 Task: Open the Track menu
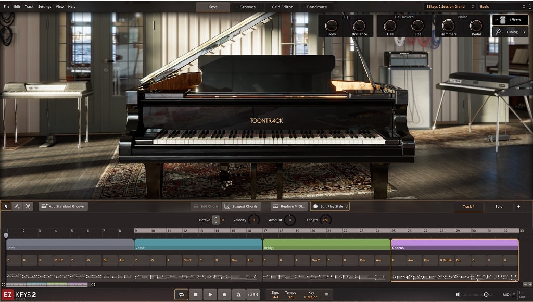click(29, 6)
